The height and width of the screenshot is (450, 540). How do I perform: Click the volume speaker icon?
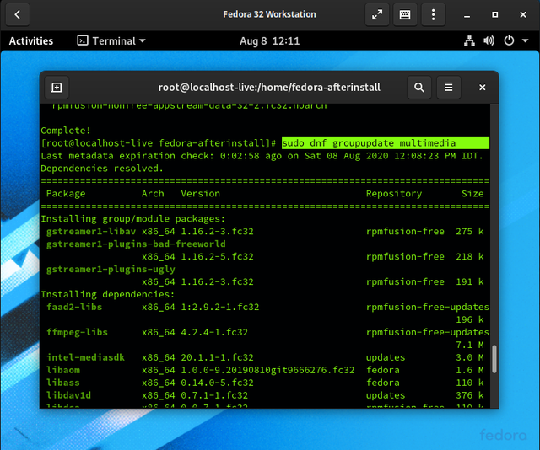489,41
